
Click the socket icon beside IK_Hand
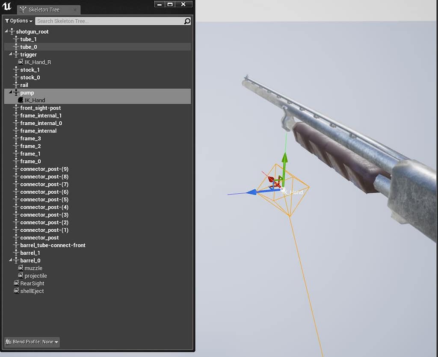point(21,100)
